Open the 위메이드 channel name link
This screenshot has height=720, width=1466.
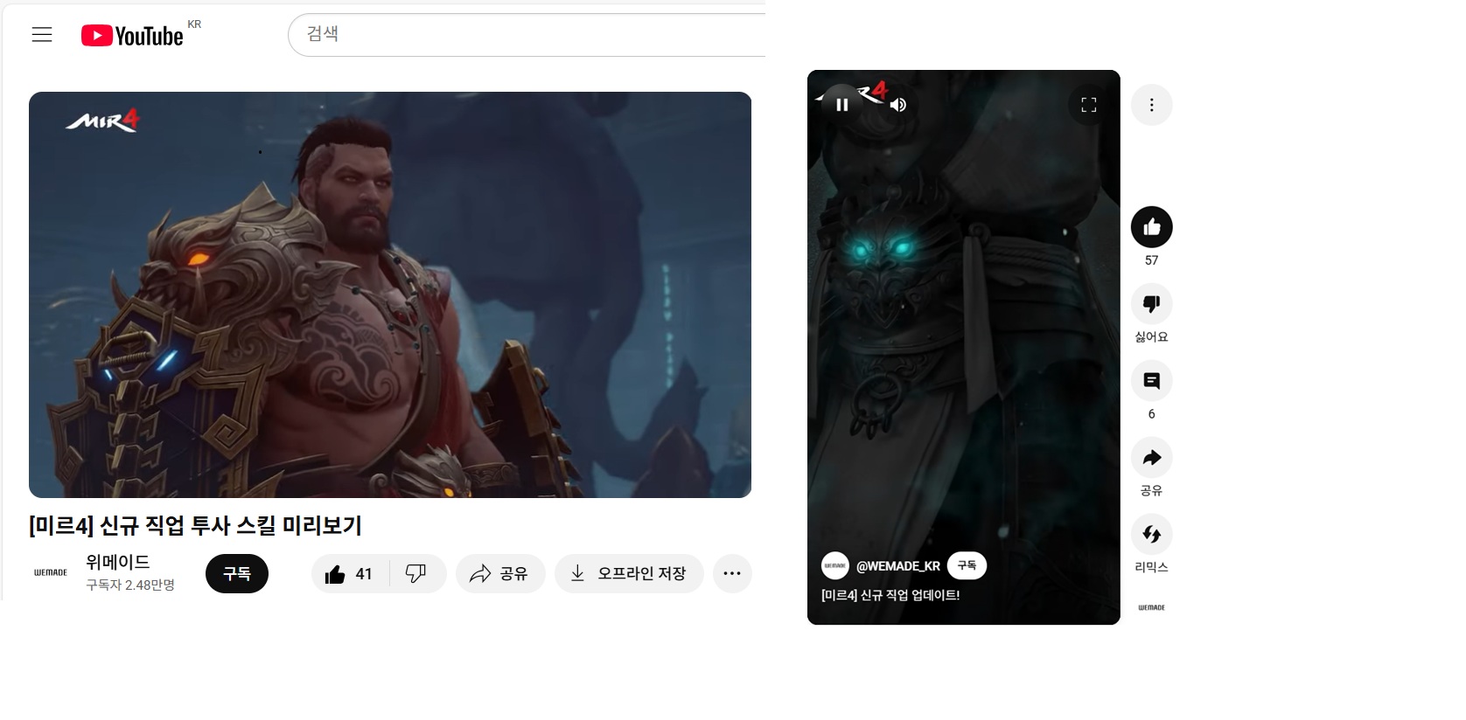point(118,562)
